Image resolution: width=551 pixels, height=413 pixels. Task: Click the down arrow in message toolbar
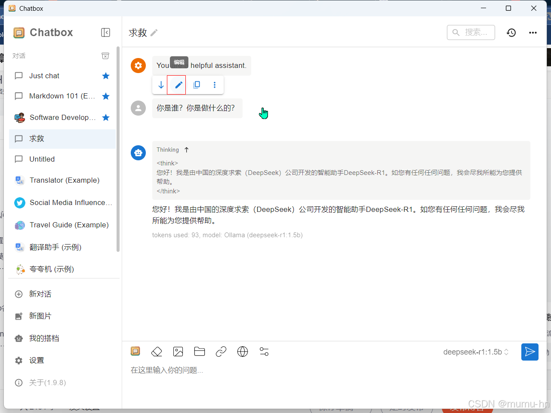[x=161, y=85]
